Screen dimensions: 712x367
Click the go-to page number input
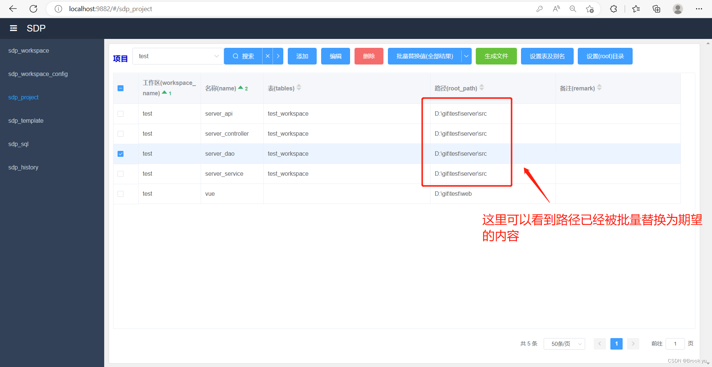(x=675, y=344)
